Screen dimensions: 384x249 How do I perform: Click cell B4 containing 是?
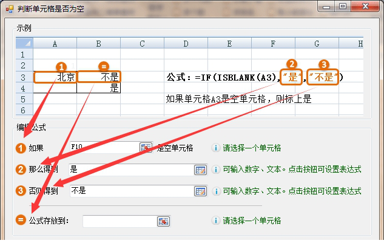[x=99, y=88]
